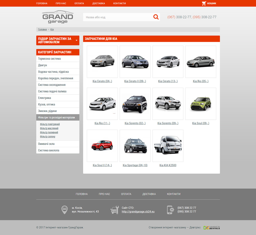Click the Grand Garage logo

click(x=58, y=17)
